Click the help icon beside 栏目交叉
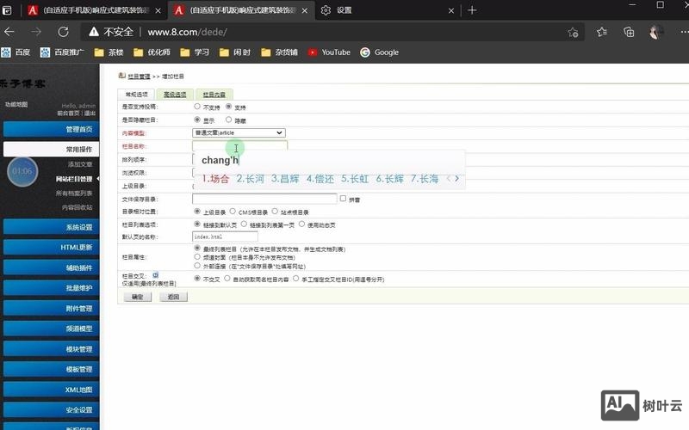Viewport: 689px width, 430px height. pyautogui.click(x=156, y=275)
